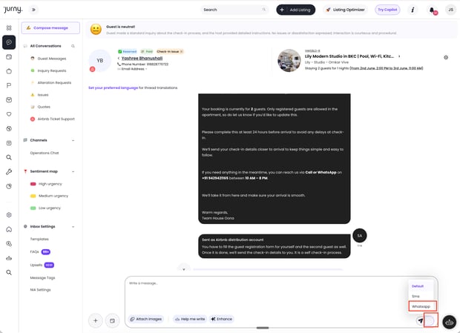Screen dimensions: 460x333
Task: Open send-channel dropdown beside send arrow
Action: 431,320
